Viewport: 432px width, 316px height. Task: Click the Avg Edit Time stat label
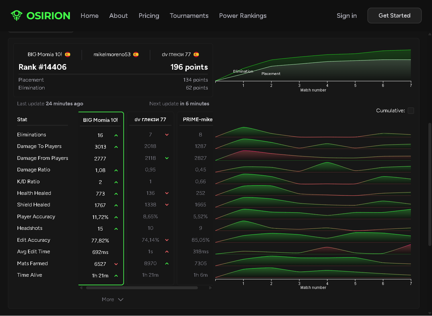click(33, 252)
